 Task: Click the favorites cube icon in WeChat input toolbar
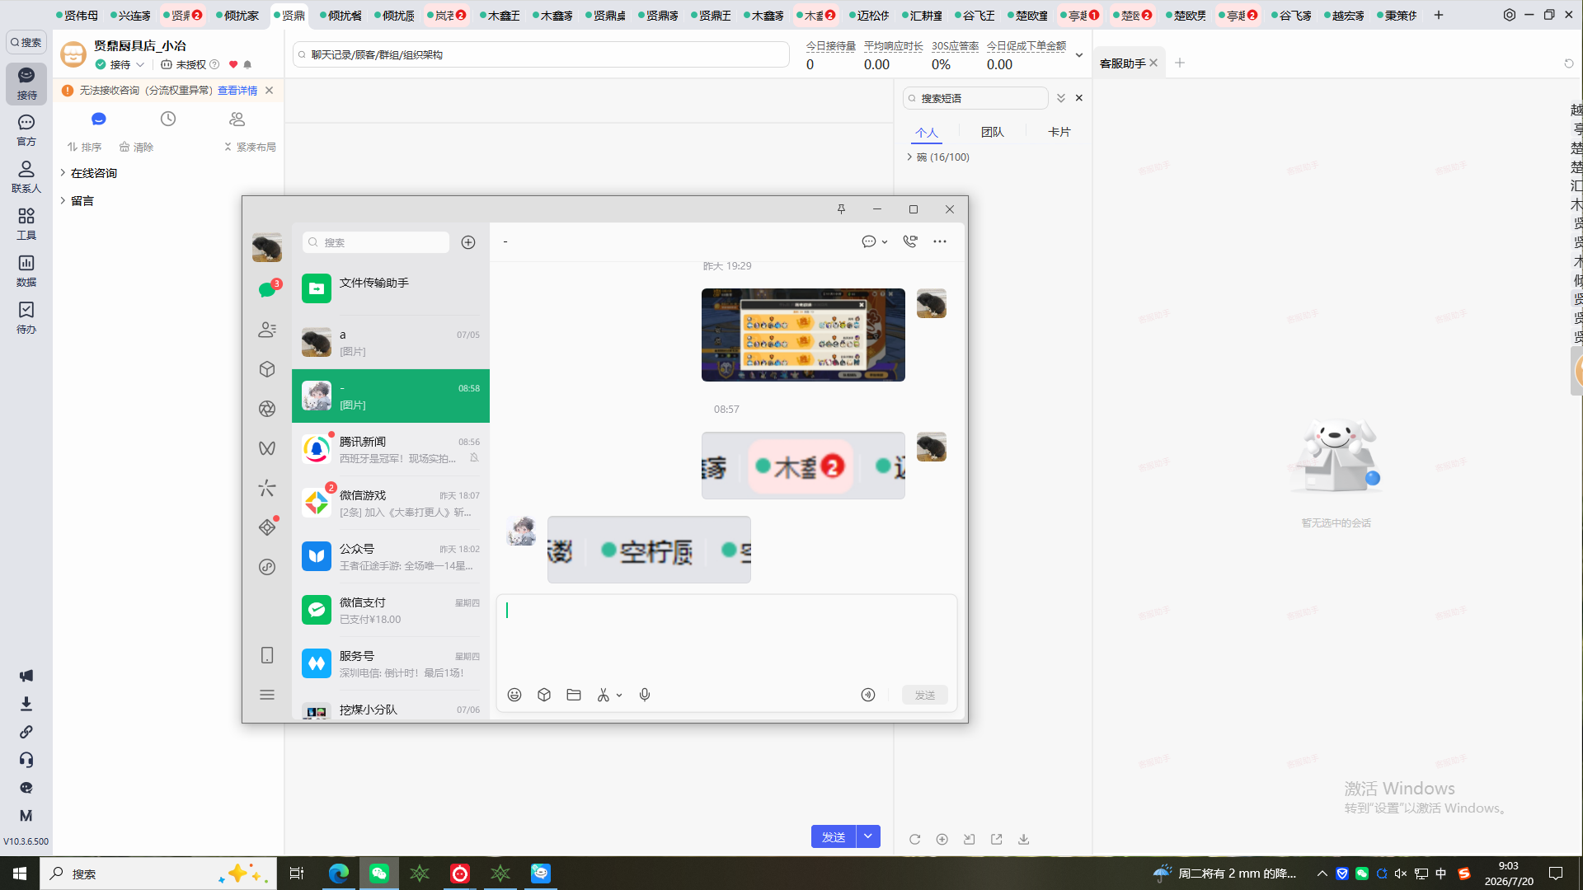coord(544,695)
